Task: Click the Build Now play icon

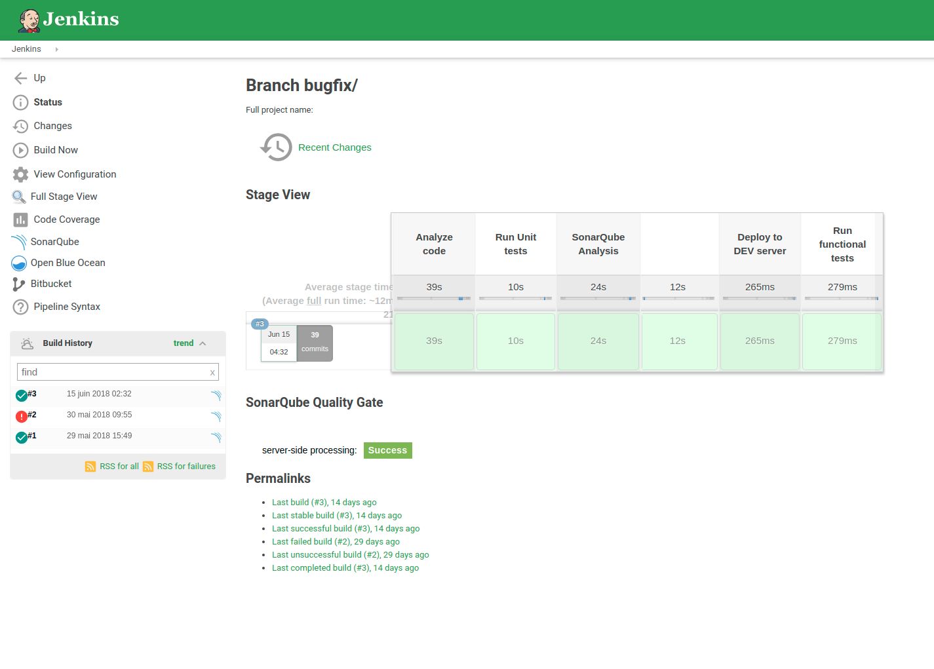Action: [x=20, y=150]
